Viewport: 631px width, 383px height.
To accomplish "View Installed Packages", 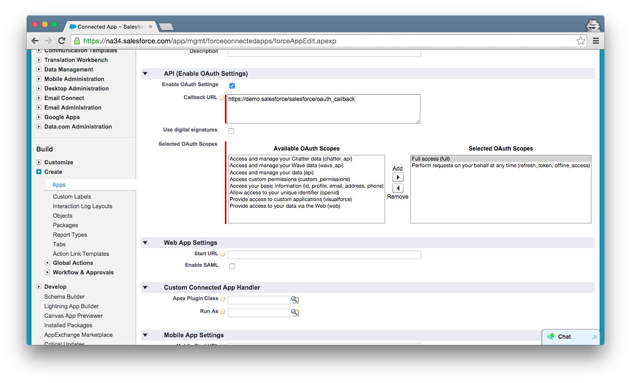I will pyautogui.click(x=68, y=325).
